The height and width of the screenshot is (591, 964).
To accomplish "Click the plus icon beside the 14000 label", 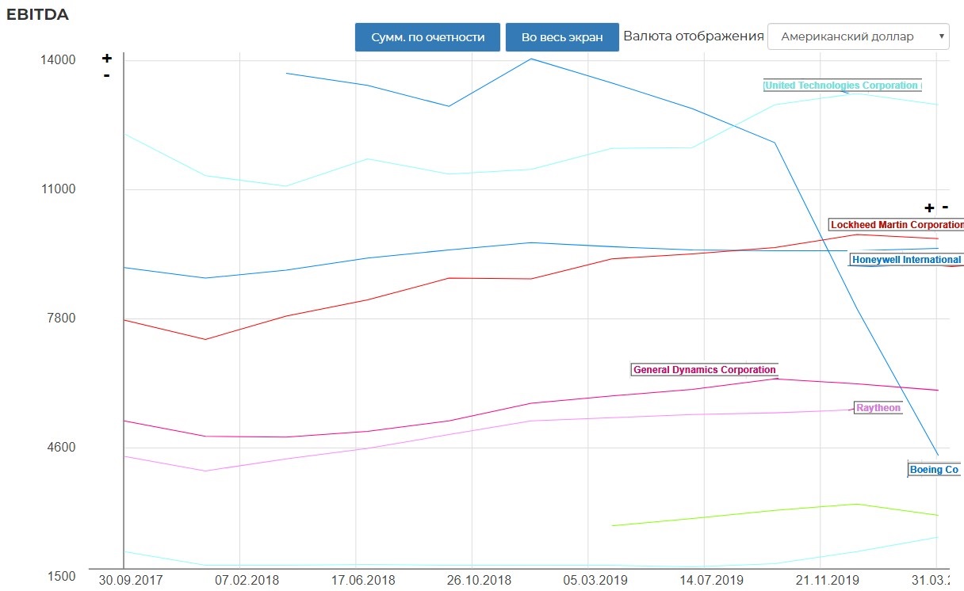I will click(x=107, y=59).
